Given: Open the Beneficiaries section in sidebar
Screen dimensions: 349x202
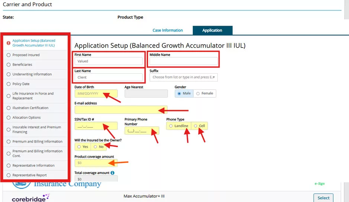Looking at the screenshot, I should (22, 65).
